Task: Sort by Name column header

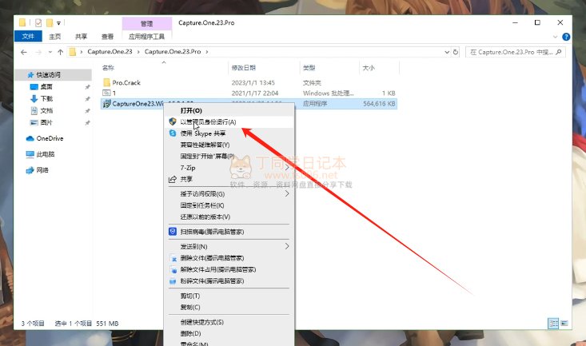Action: [109, 68]
